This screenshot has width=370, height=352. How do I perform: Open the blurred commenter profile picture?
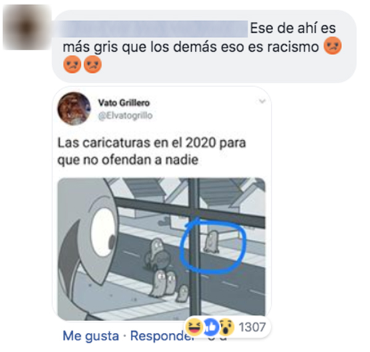[x=27, y=27]
